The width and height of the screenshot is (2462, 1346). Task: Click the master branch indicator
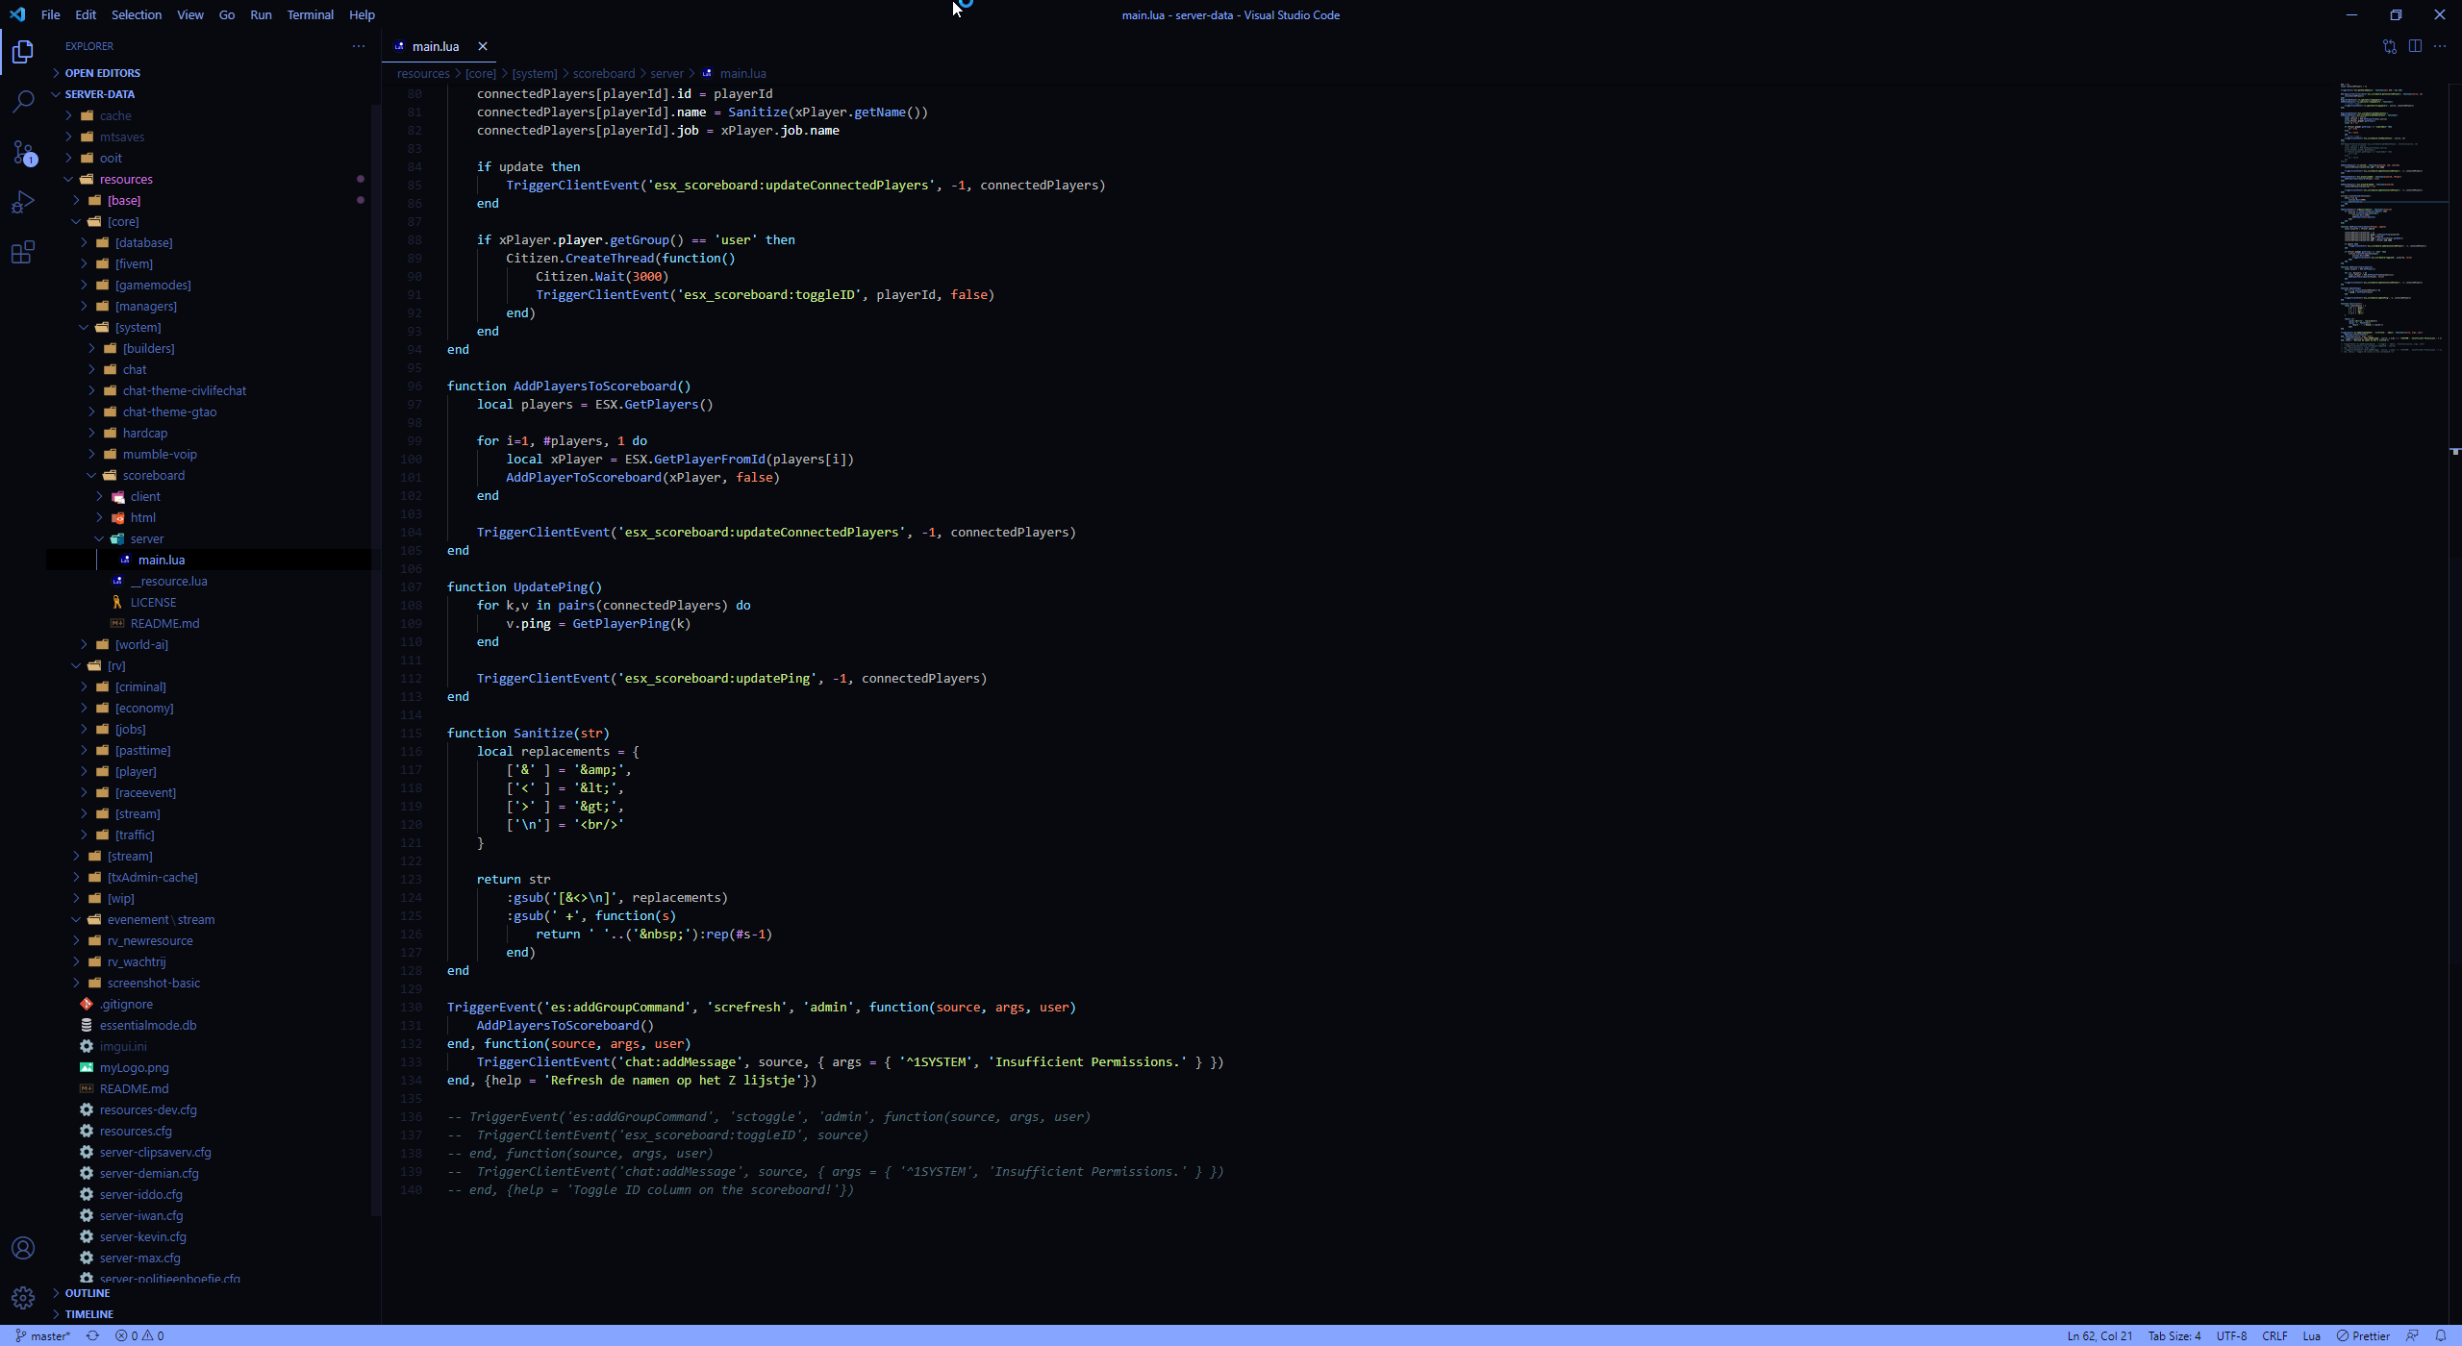point(43,1335)
